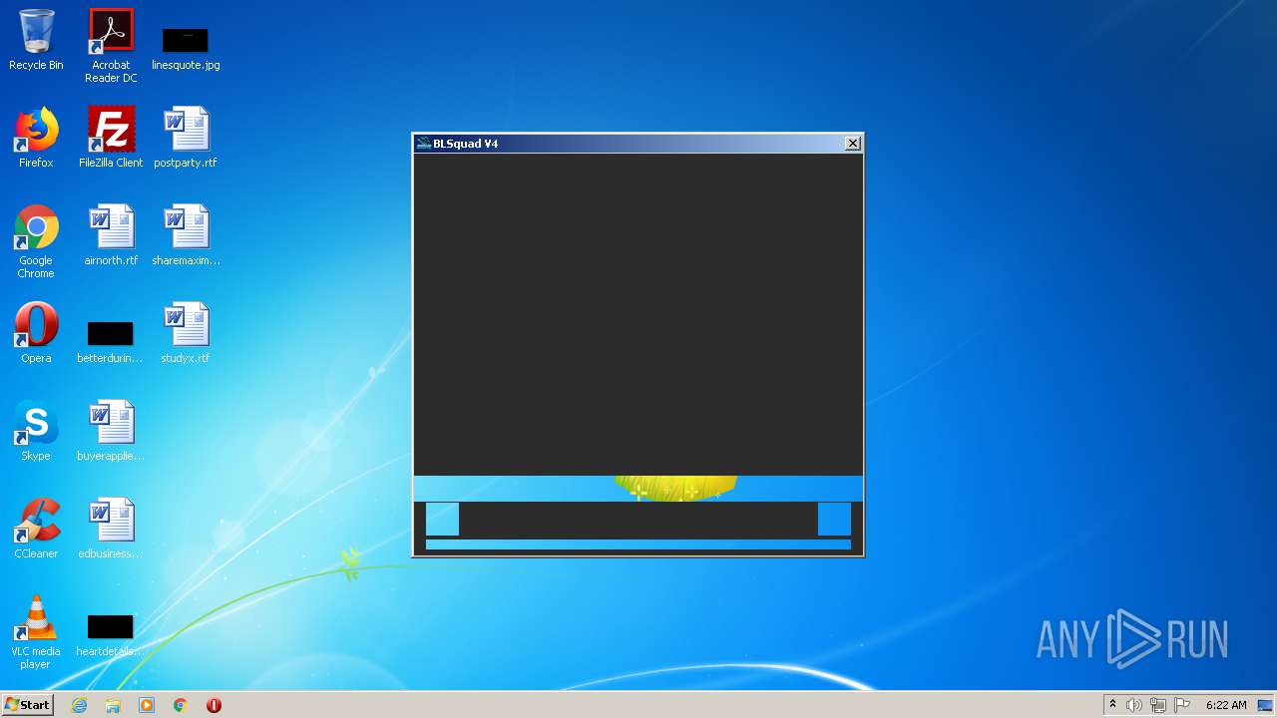Launch the FileZilla Client shortcut
The height and width of the screenshot is (718, 1277).
tap(111, 138)
